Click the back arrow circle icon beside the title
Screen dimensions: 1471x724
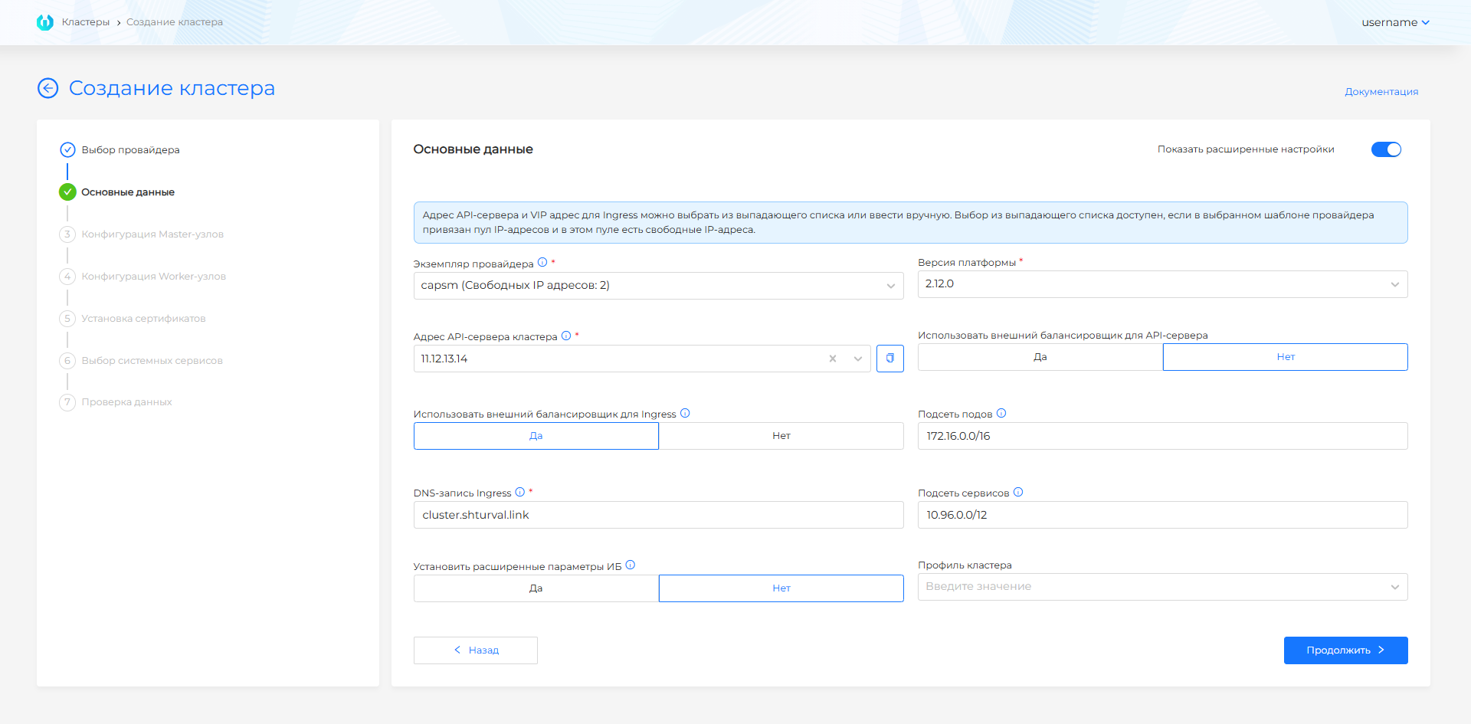click(x=48, y=88)
